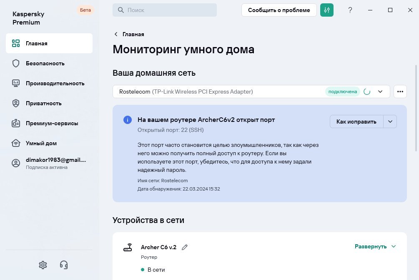The image size is (419, 280).
Task: Click the account avatar icon
Action: pos(16,163)
